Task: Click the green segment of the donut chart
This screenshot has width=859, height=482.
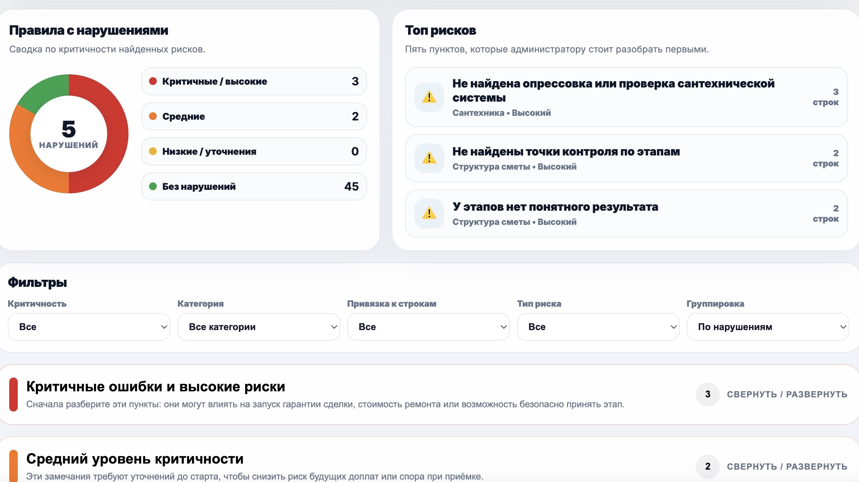Action: click(x=48, y=91)
